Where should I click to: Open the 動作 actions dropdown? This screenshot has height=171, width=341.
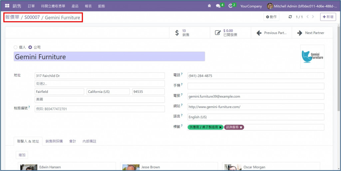pos(271,17)
